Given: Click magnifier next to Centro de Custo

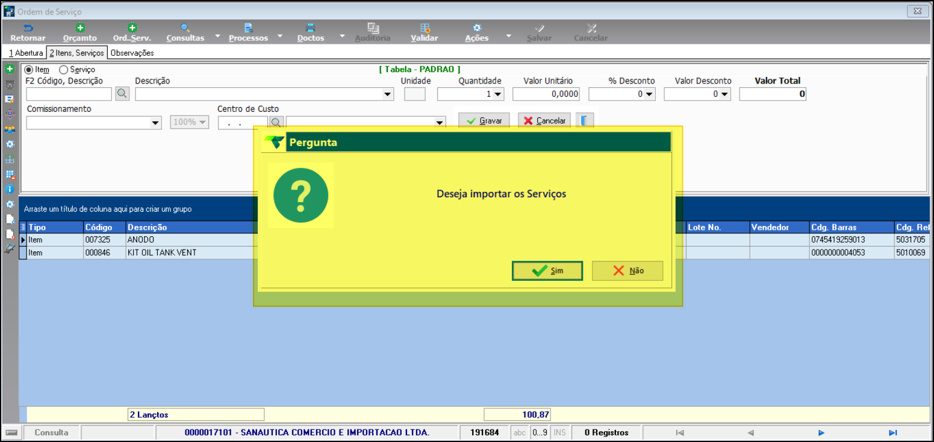Looking at the screenshot, I should (276, 122).
